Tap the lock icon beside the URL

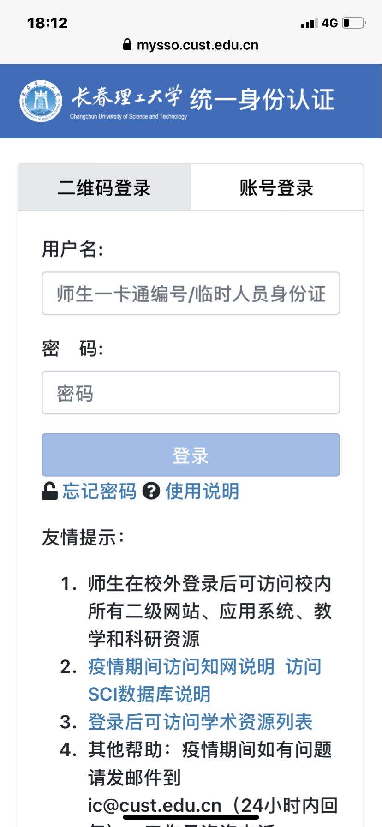127,44
